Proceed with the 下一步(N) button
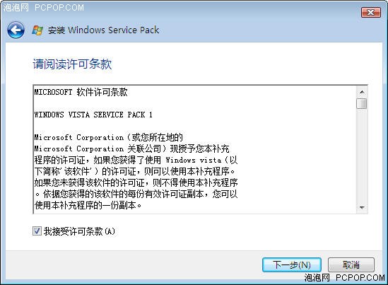The height and width of the screenshot is (285, 388). point(292,265)
